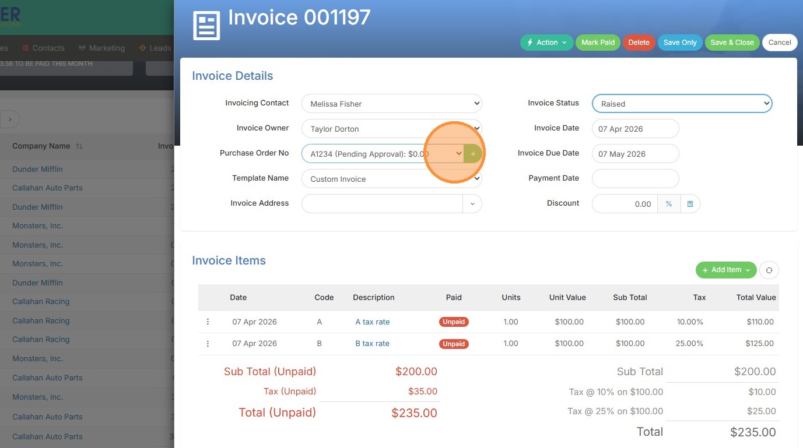Click Unpaid badge on A tax rate row

(x=454, y=322)
